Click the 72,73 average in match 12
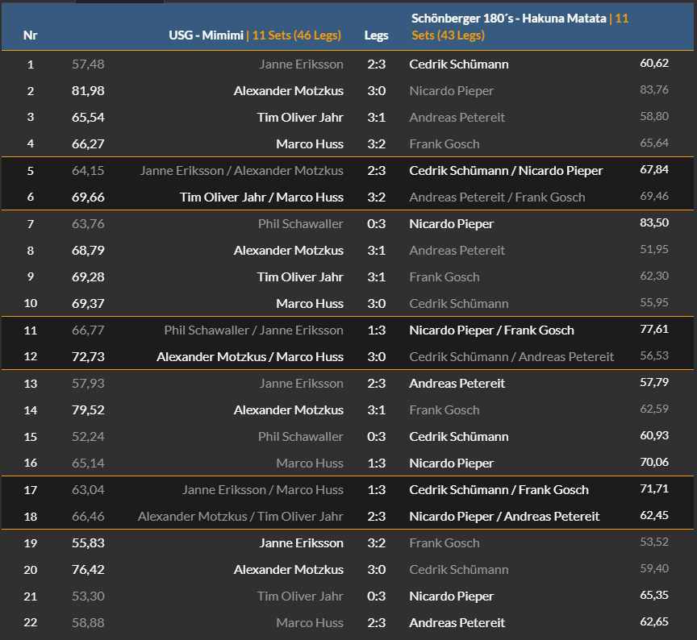Screen dimensions: 697x640 pos(88,356)
